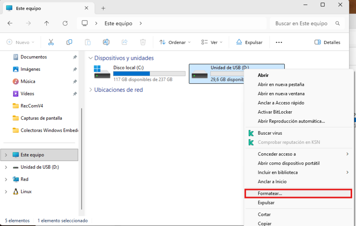
Task: Expand Unidad de USB (D:) tree node
Action: point(6,167)
